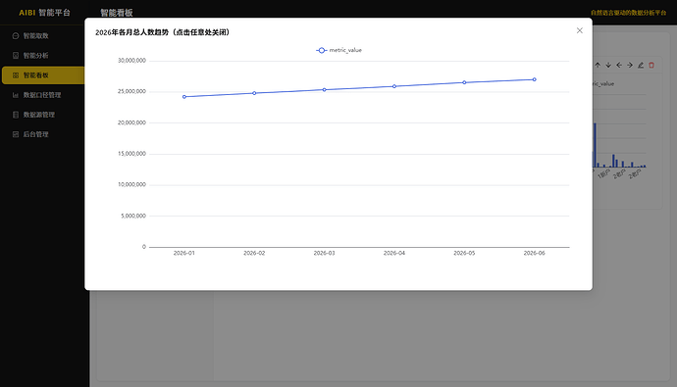Click the 2026-01 data point

[x=184, y=97]
